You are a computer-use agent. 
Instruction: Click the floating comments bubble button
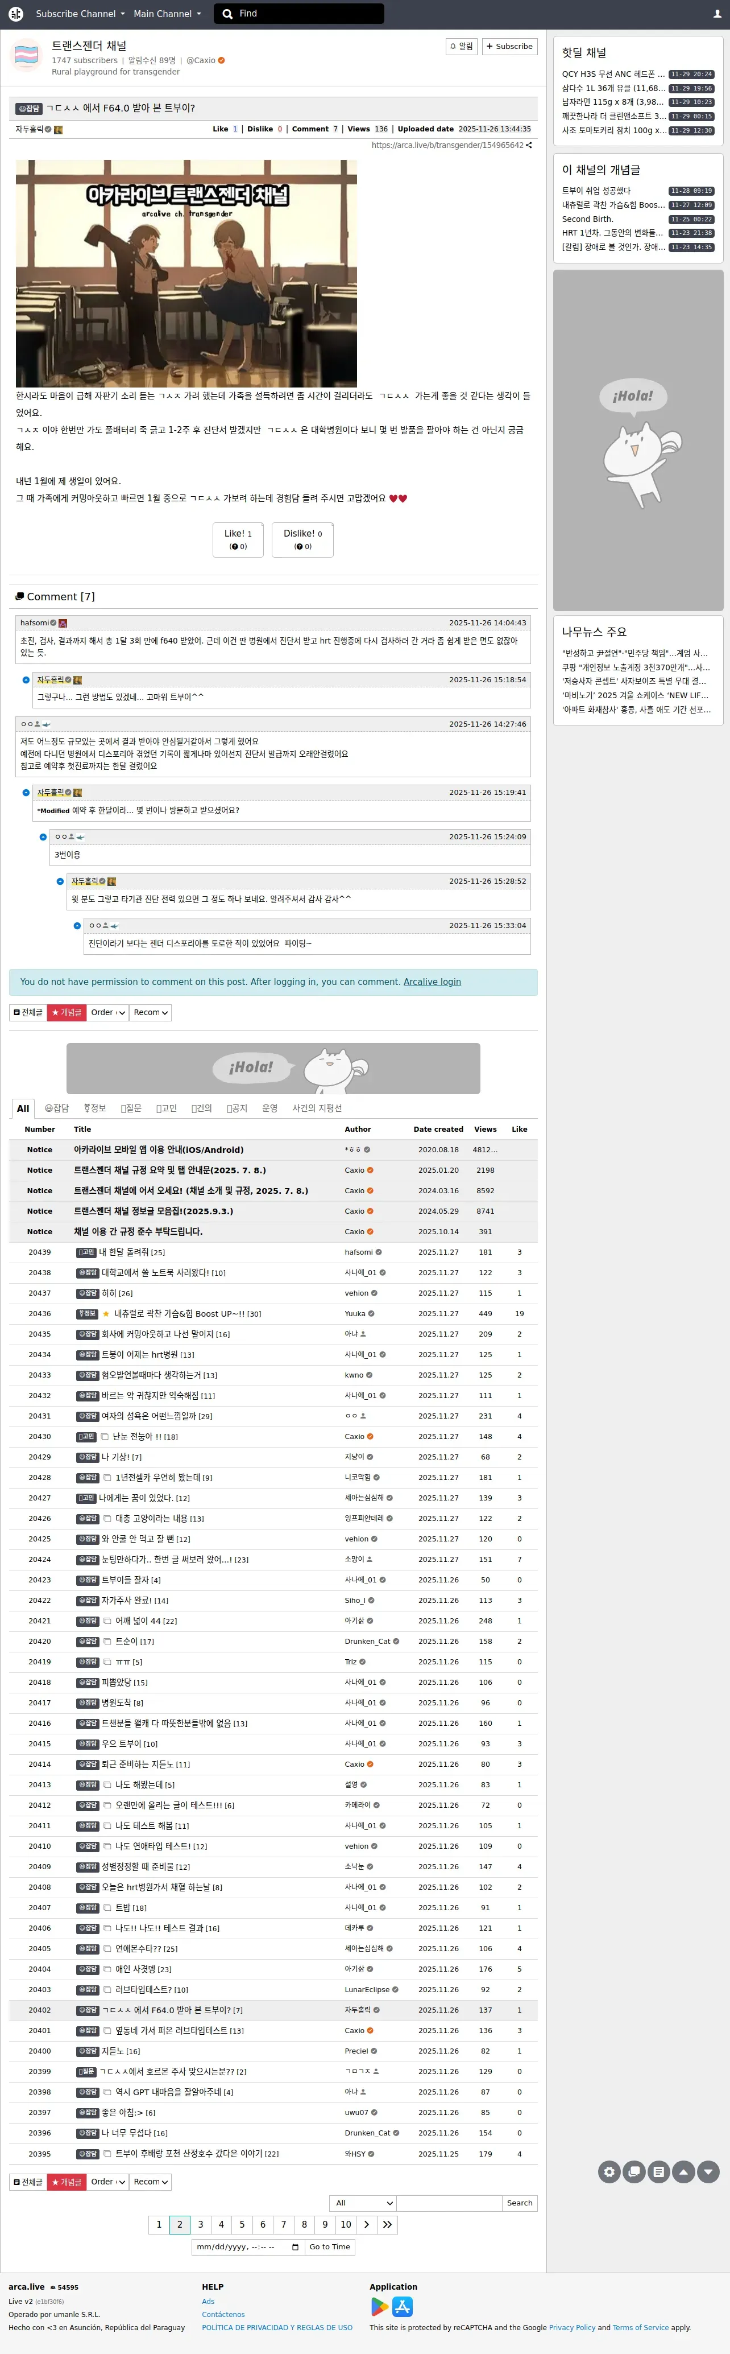click(x=634, y=2172)
